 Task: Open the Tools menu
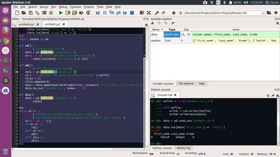click(x=100, y=7)
